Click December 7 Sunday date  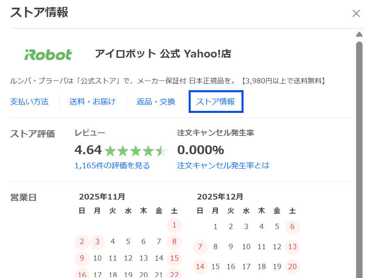point(200,247)
